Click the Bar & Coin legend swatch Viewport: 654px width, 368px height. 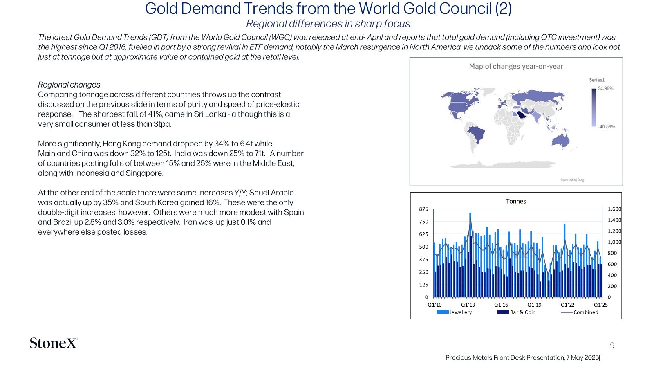click(x=503, y=312)
